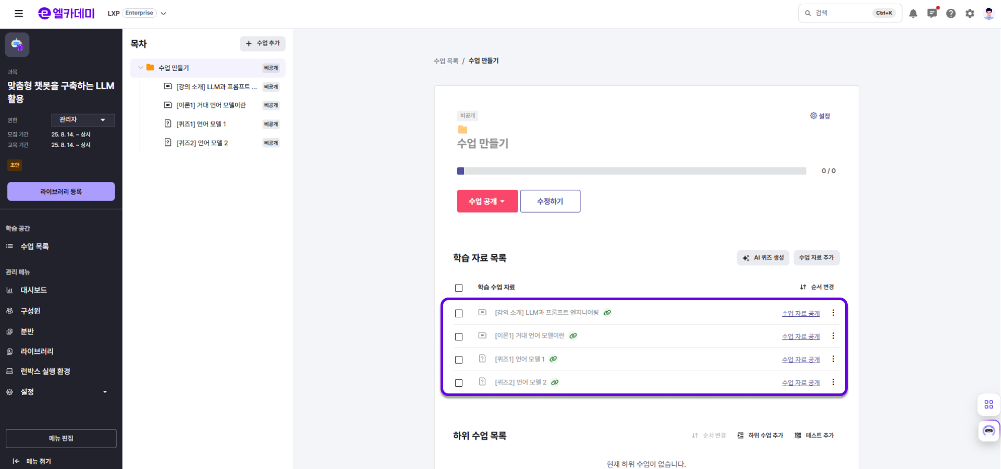Open the top bar settings gear

pos(969,14)
